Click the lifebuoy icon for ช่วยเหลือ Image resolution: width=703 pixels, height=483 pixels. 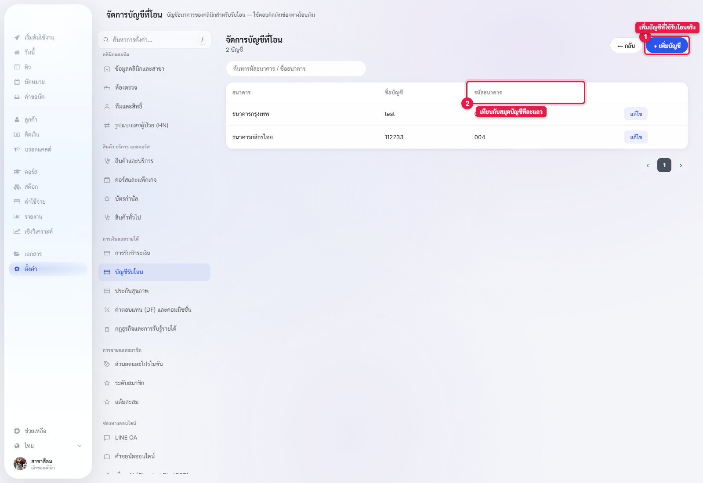pos(17,431)
